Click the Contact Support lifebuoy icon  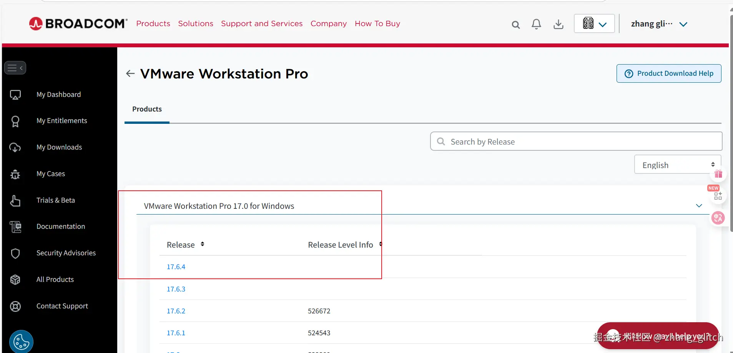coord(15,306)
